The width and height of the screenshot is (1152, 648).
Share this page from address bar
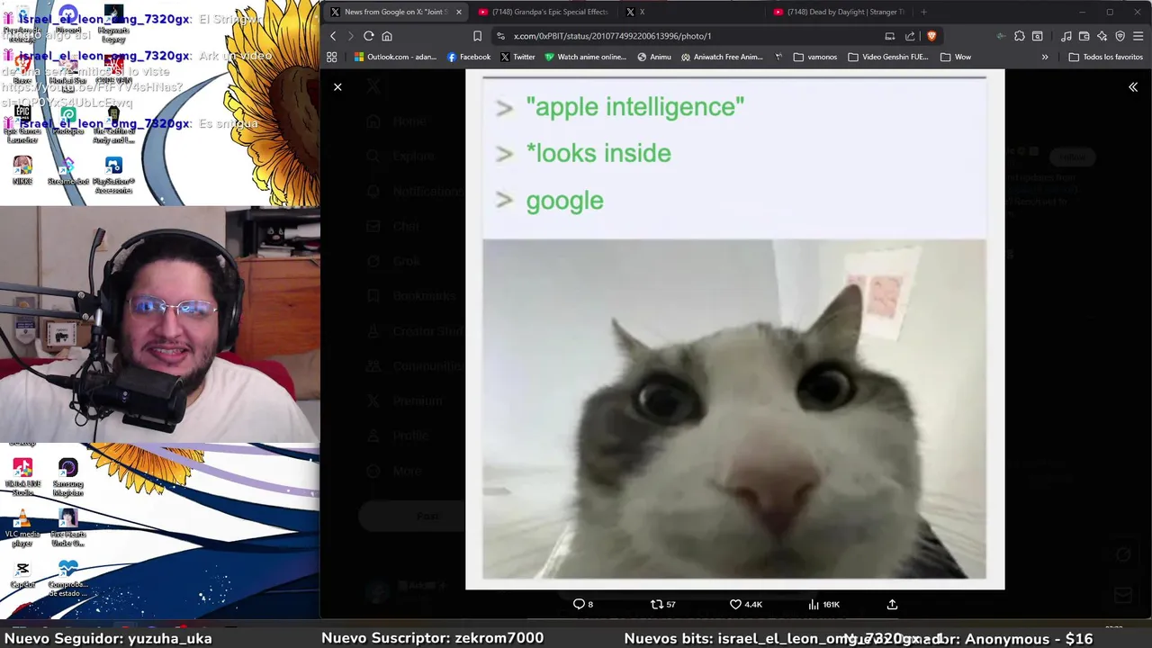click(x=910, y=36)
